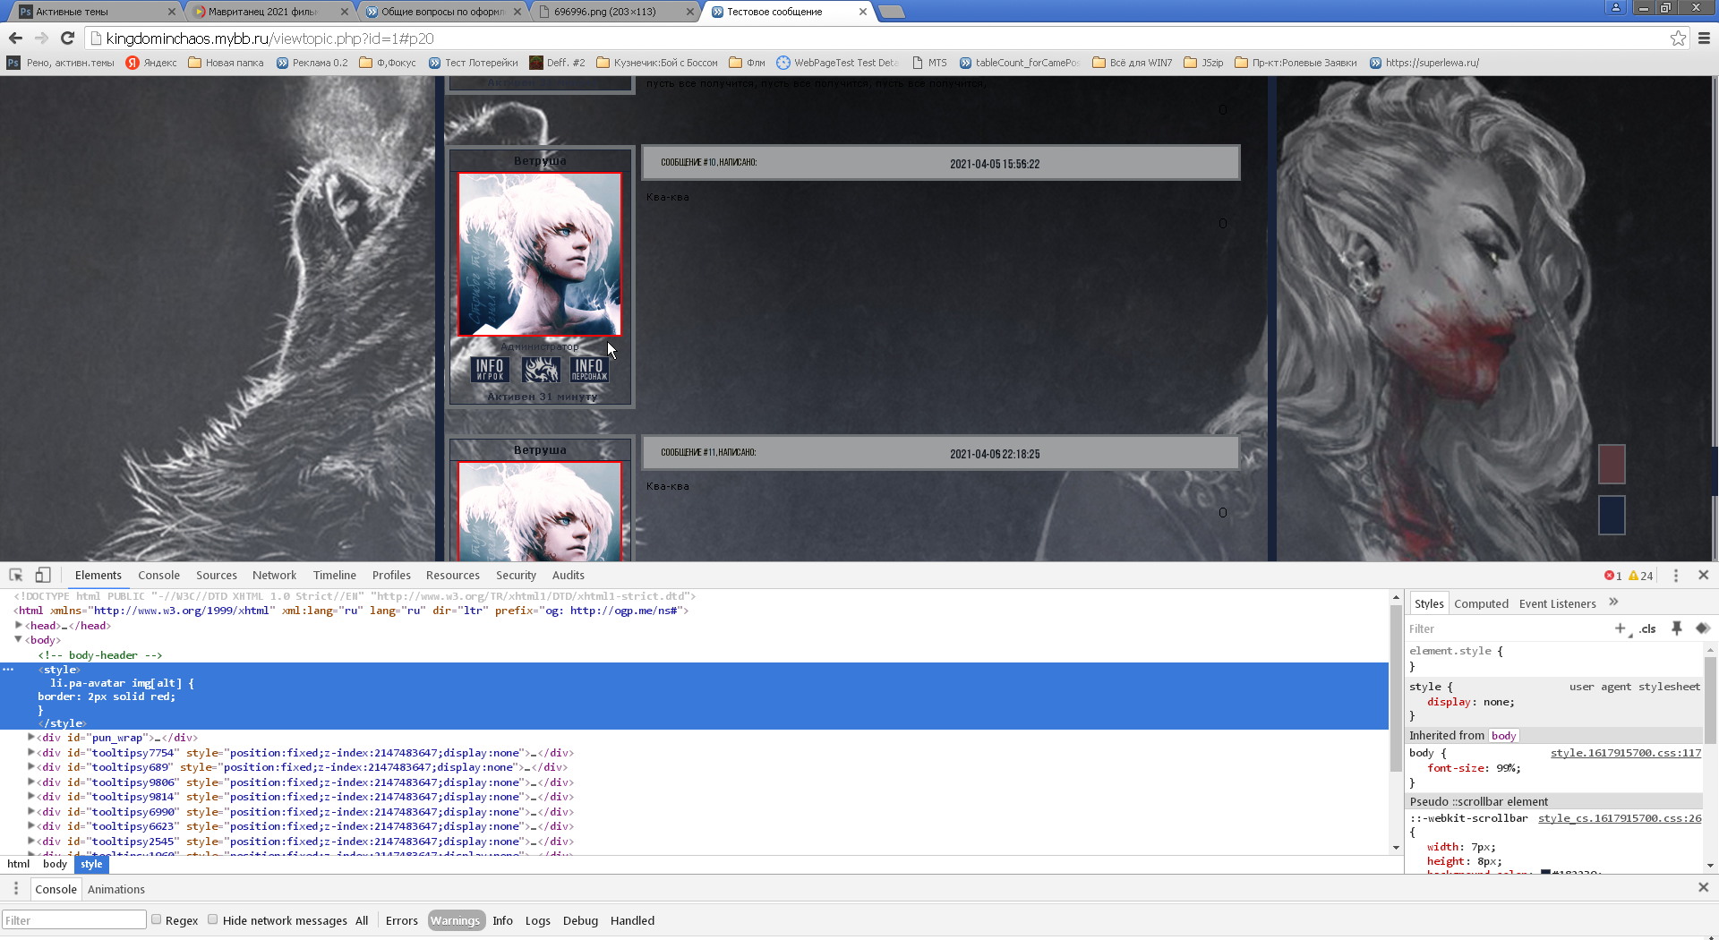The width and height of the screenshot is (1719, 940).
Task: Enable the Regex checkbox
Action: coord(157,919)
